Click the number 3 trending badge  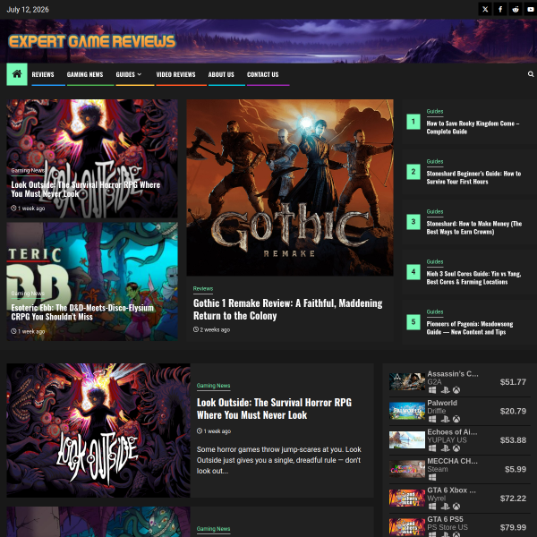(x=413, y=222)
